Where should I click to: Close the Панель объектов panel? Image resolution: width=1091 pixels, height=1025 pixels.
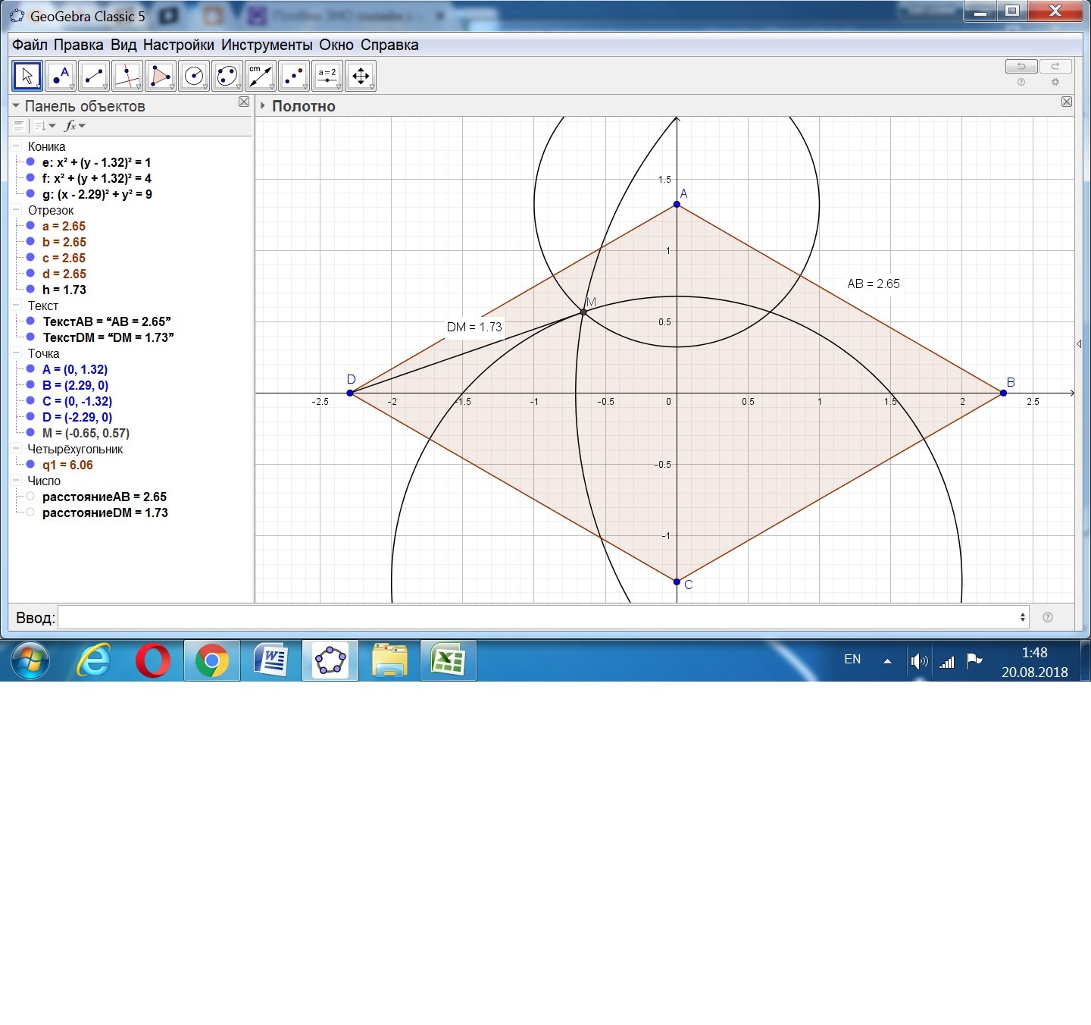244,102
